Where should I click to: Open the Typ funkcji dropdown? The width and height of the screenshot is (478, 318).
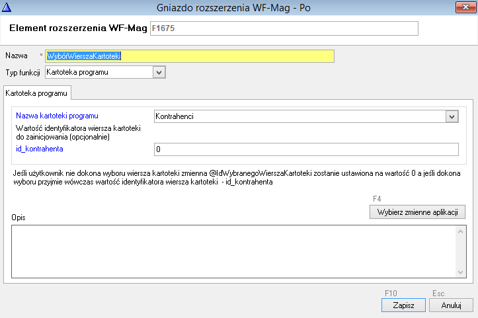159,72
